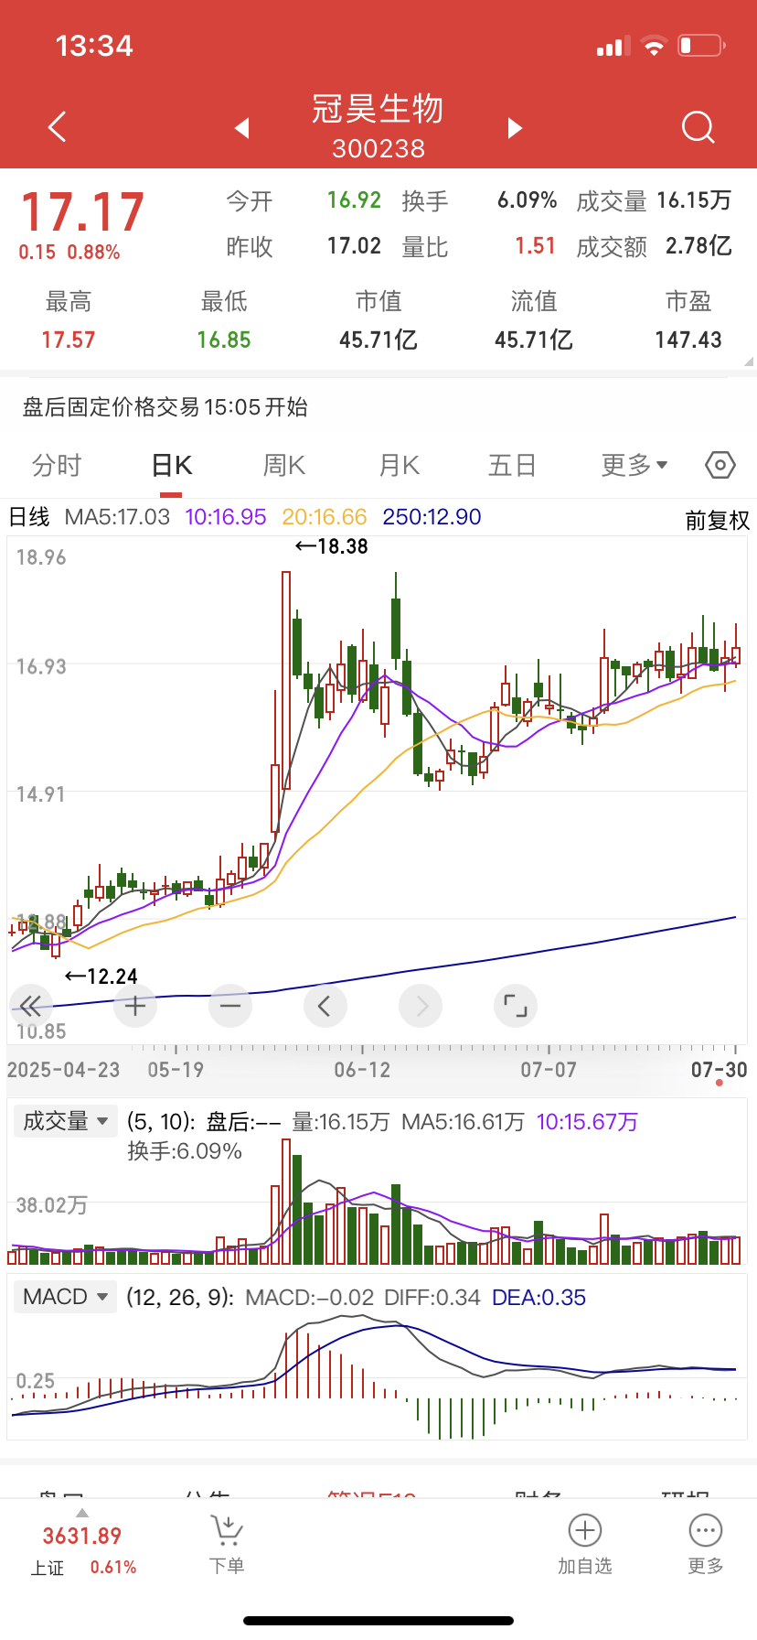Tap 今开 16.92 value

point(354,200)
